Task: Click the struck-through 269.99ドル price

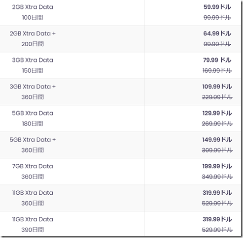Action: (217, 123)
